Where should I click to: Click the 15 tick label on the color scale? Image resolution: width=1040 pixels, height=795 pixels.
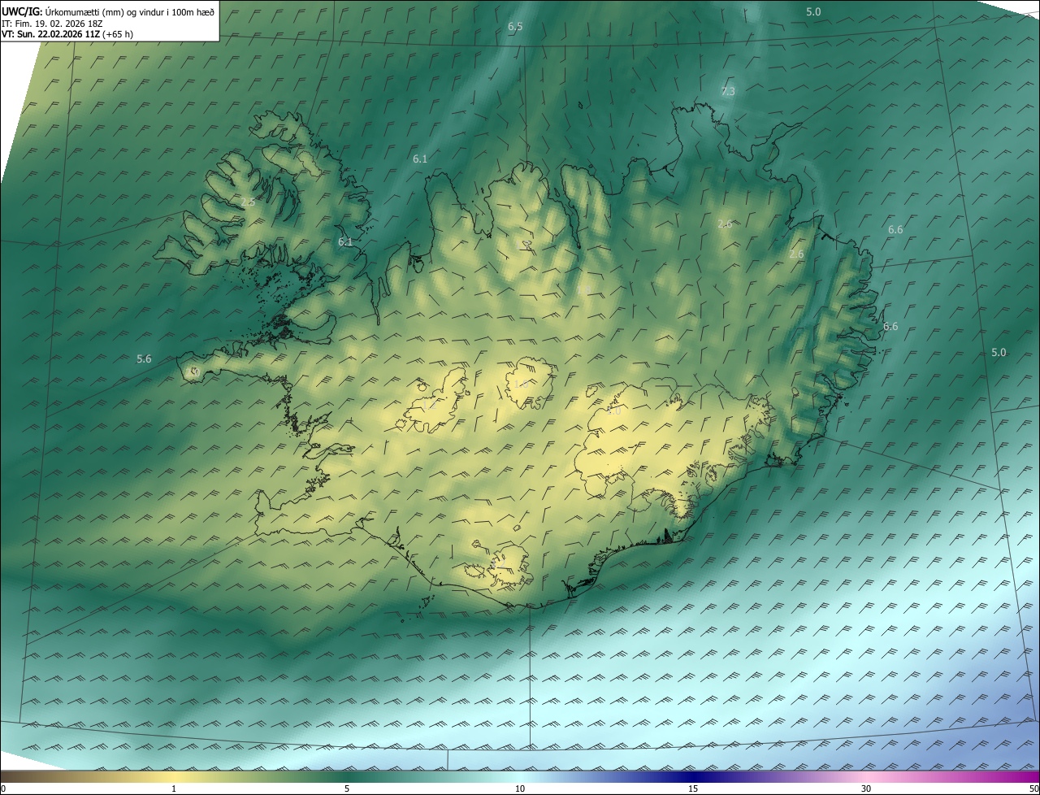693,788
